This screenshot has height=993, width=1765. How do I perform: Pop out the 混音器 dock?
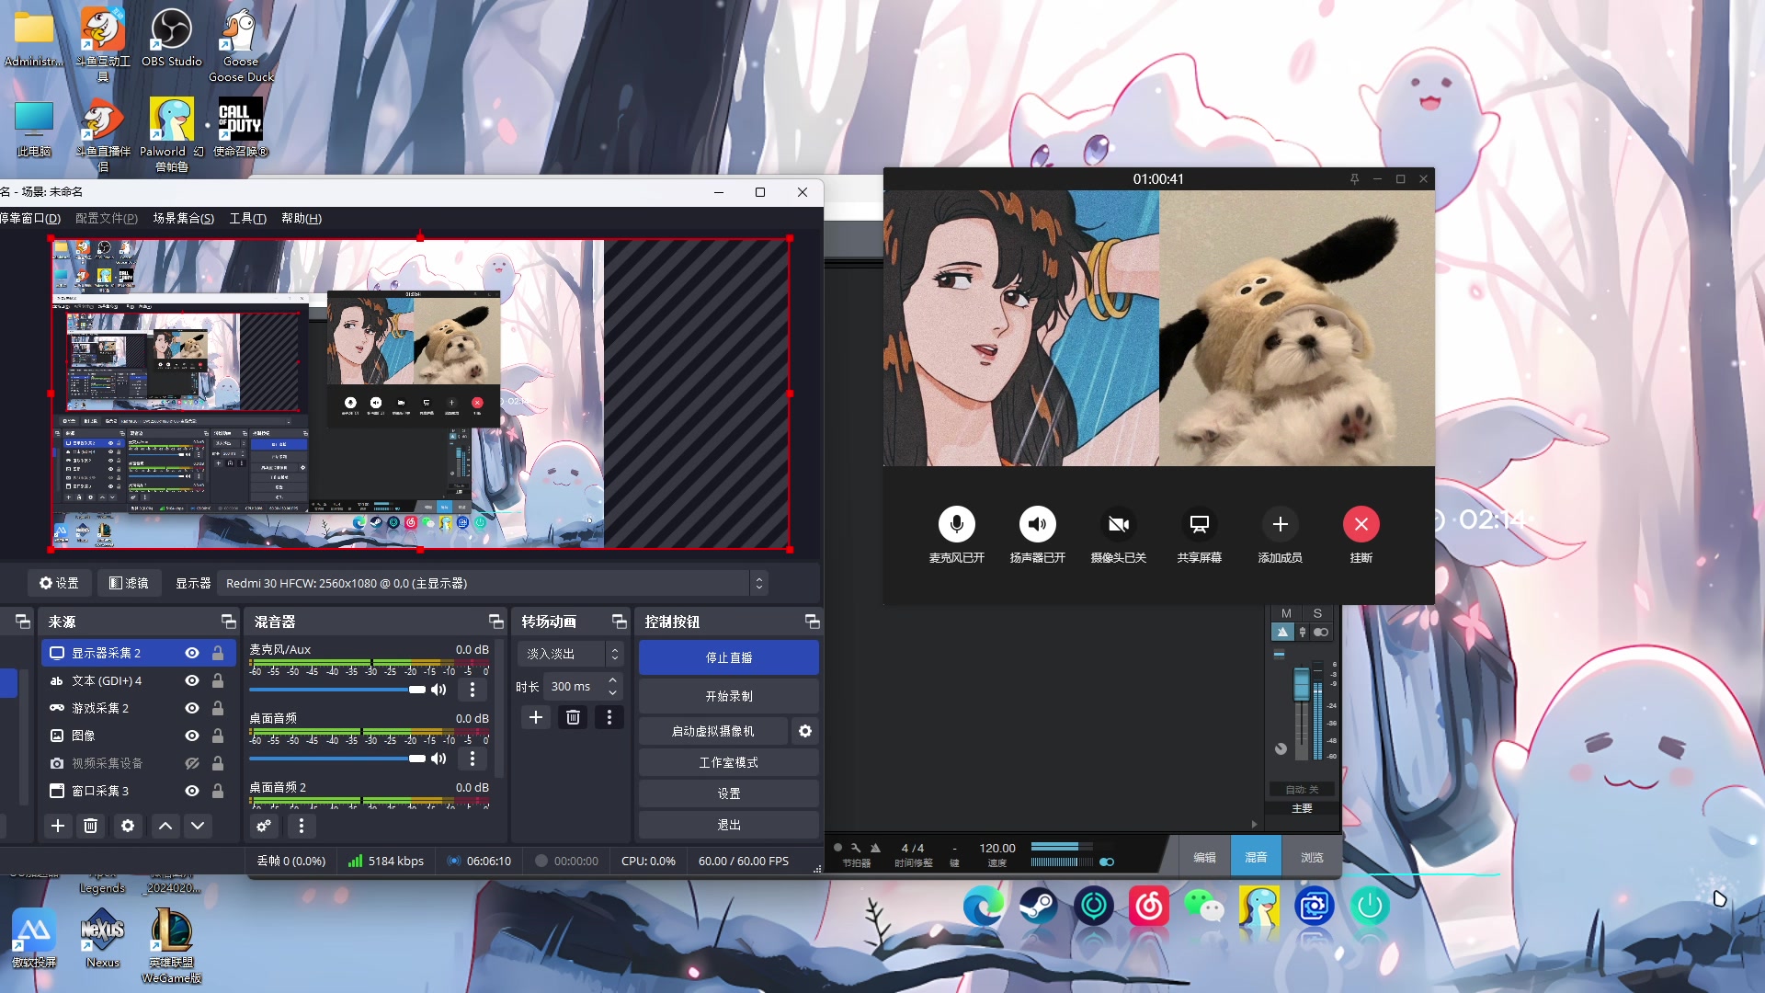coord(496,622)
